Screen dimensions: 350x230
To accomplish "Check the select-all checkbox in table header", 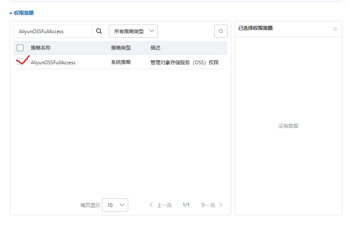I will tap(20, 48).
